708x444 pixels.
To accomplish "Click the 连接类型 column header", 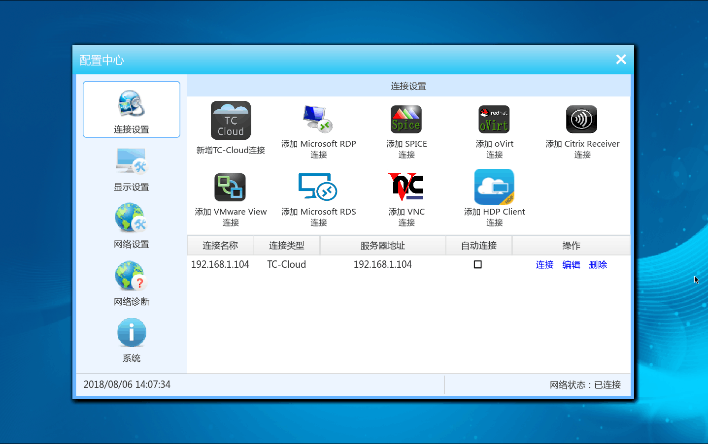I will (x=287, y=246).
